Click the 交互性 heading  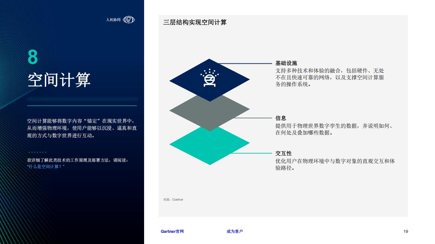click(283, 154)
